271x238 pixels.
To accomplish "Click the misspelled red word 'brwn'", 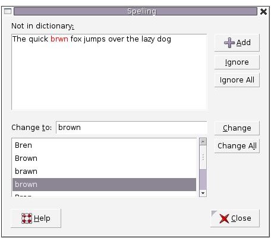I will click(59, 39).
